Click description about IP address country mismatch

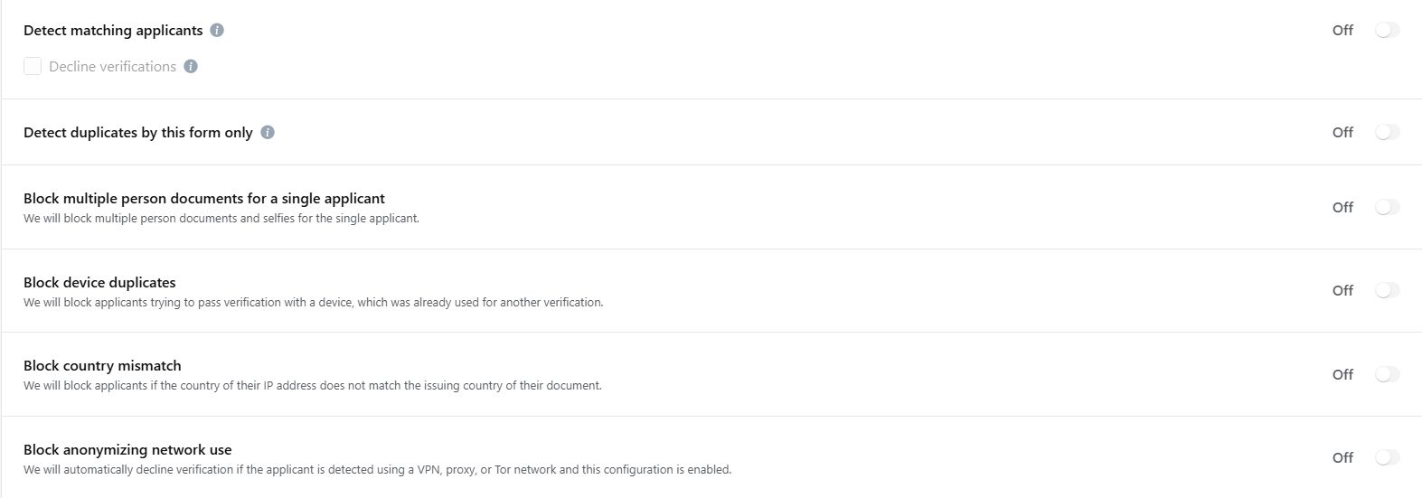coord(312,386)
